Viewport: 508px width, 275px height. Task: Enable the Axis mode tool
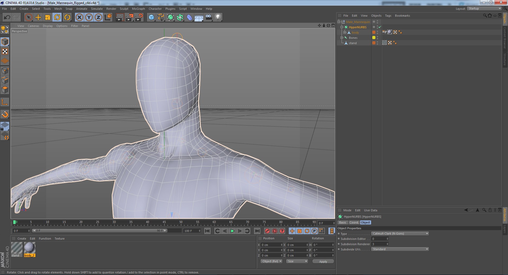click(x=5, y=102)
